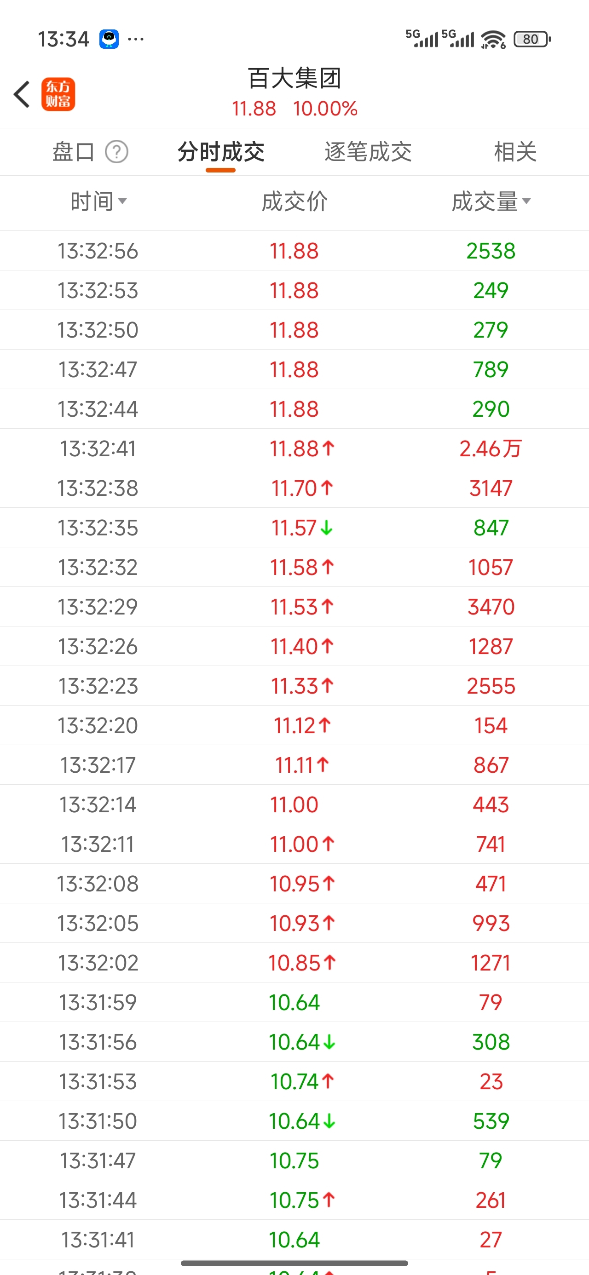This screenshot has width=589, height=1275.
Task: Tap the help question mark beside 盘口
Action: click(x=116, y=152)
